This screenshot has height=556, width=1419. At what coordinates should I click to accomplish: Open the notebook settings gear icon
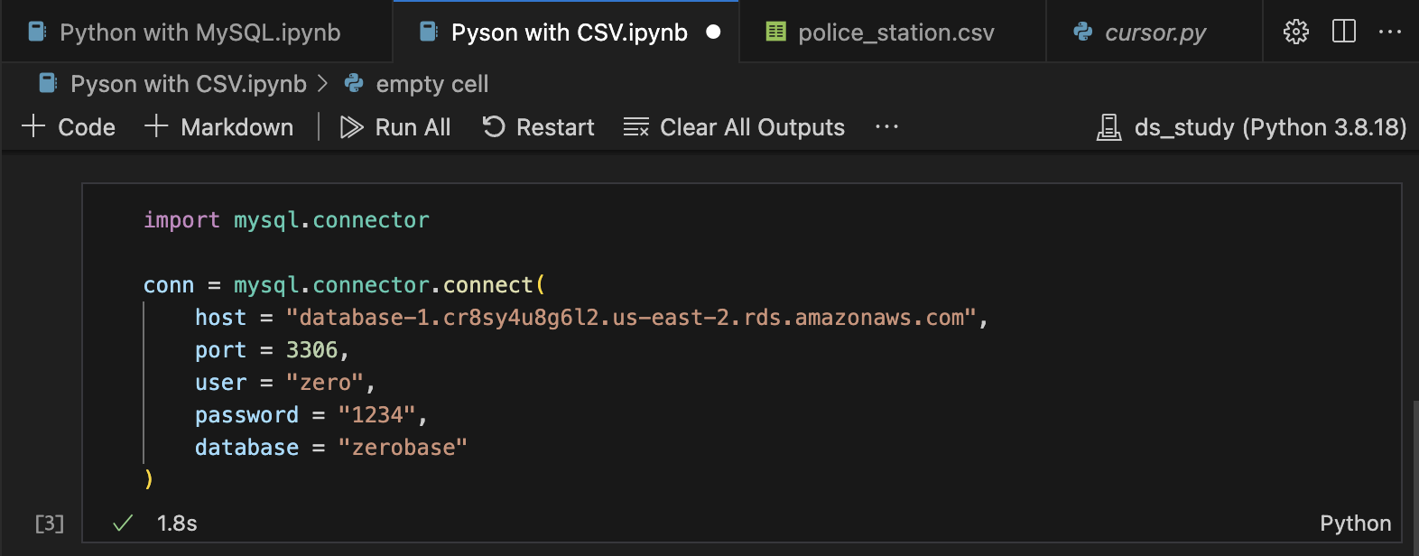click(x=1295, y=32)
